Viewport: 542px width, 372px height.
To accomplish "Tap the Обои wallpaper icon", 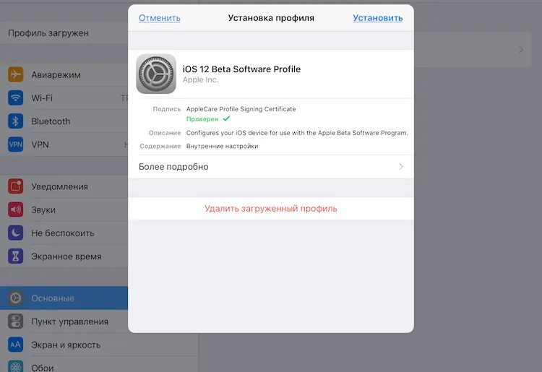I will tap(16, 366).
